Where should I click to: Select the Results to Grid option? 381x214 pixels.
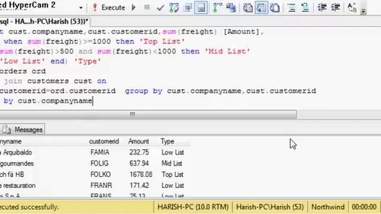pos(261,8)
